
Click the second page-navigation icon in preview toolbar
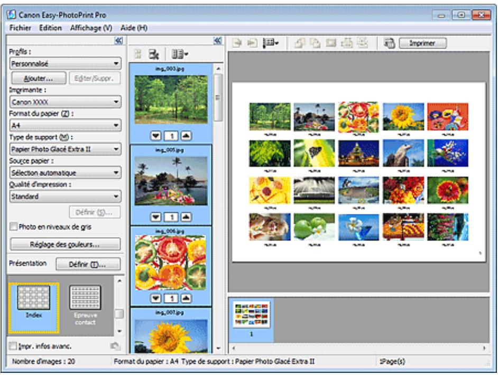coord(252,43)
